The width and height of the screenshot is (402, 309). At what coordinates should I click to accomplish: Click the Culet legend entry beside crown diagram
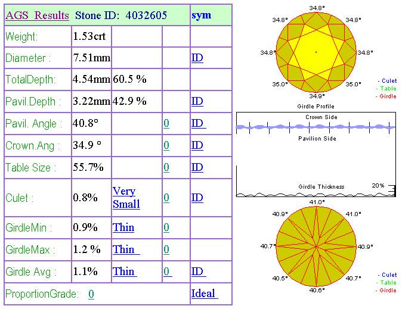click(387, 81)
